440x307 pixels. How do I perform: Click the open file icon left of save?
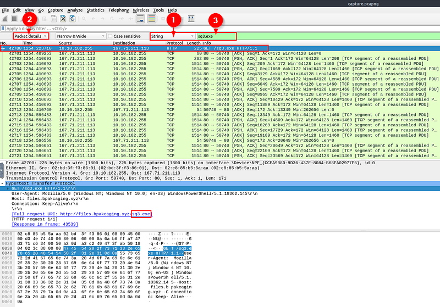point(45,19)
